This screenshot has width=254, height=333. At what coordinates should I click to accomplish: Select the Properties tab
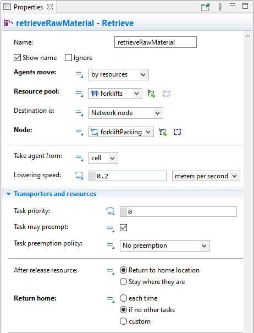[28, 7]
